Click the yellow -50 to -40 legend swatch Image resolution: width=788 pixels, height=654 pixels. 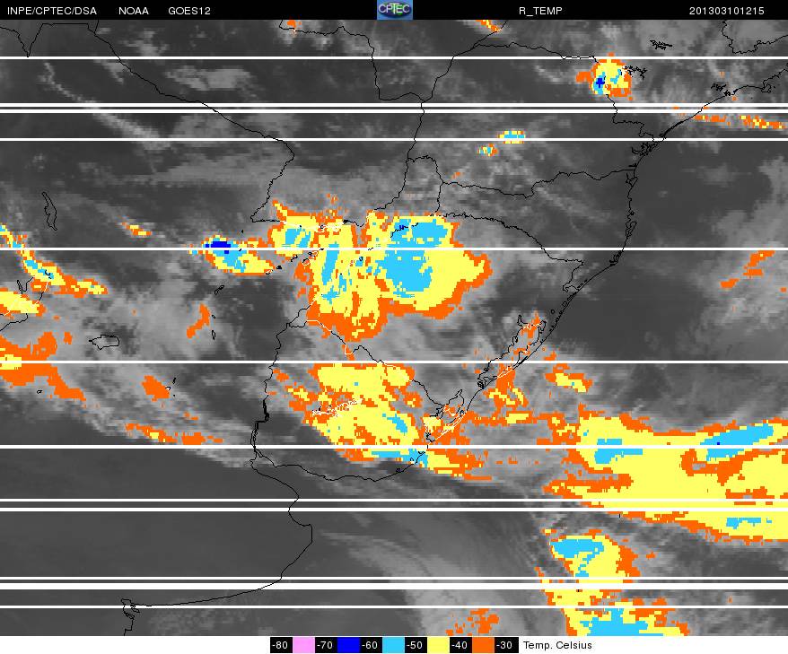tap(438, 645)
